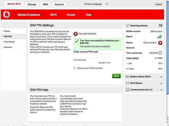Click the antenna icon beside Roaming network
This screenshot has width=169, height=126.
128,26
